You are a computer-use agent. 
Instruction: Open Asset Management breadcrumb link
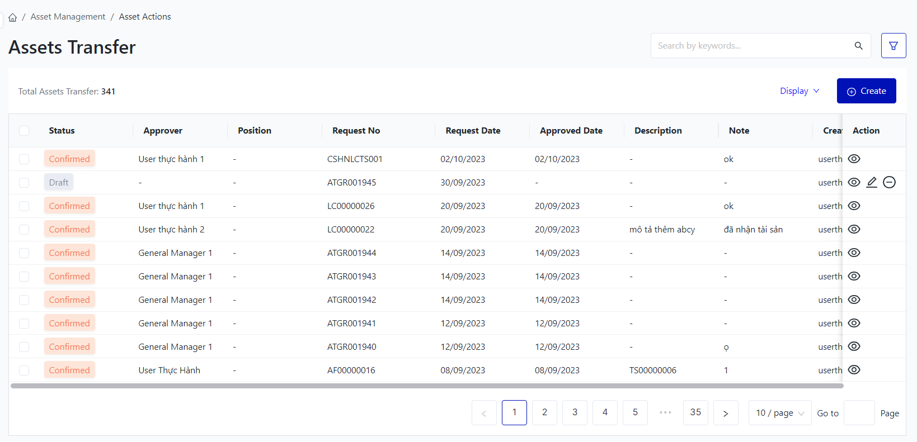tap(68, 17)
